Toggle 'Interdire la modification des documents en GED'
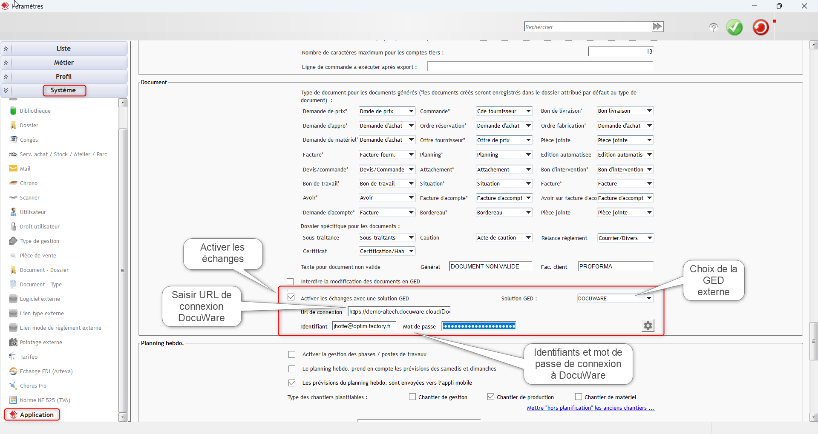Viewport: 818px width, 434px height. [291, 282]
